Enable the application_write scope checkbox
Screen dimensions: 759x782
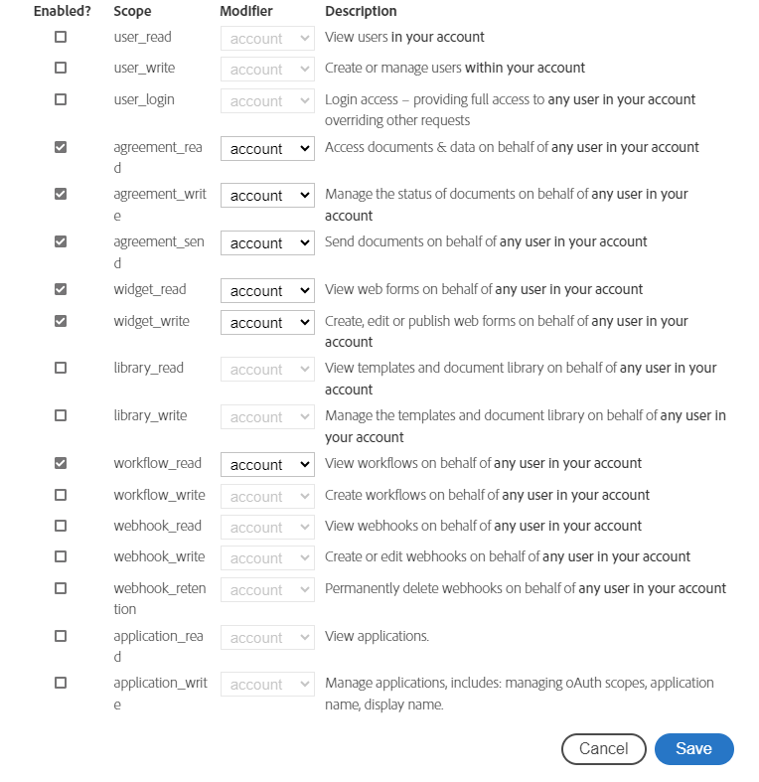pyautogui.click(x=61, y=683)
